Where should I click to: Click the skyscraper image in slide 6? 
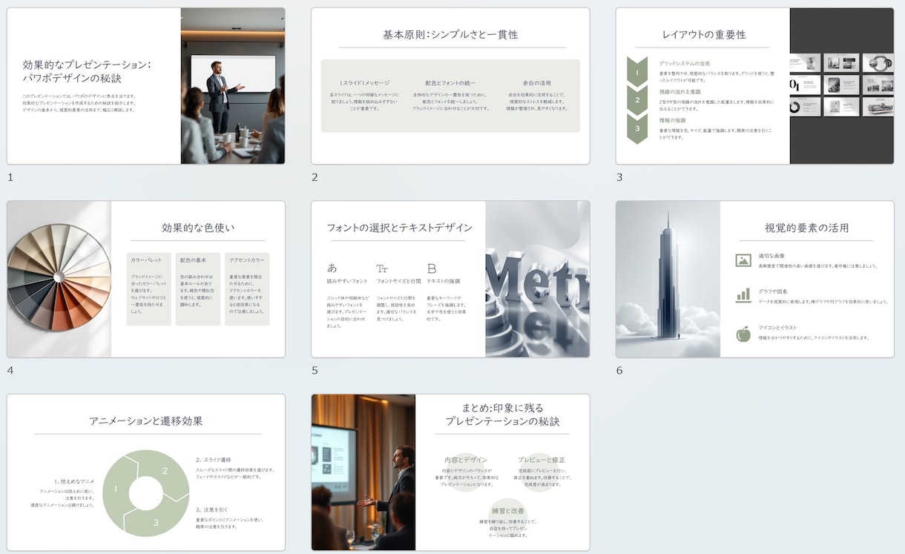point(668,279)
